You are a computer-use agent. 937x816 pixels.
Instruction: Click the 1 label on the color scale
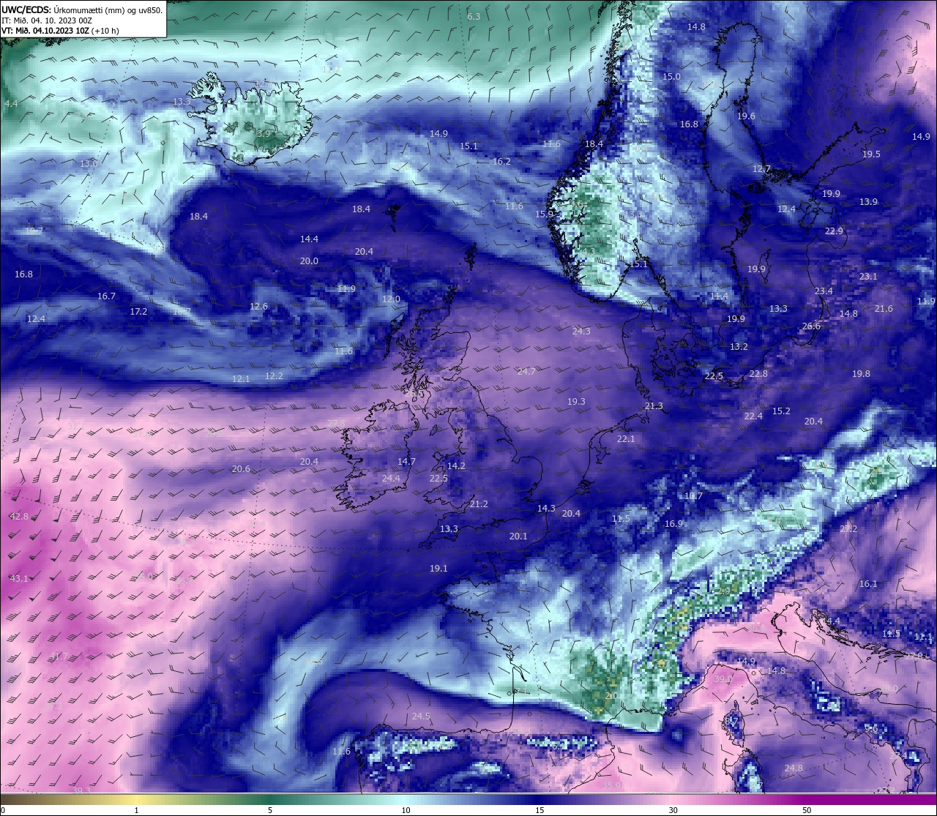[136, 810]
